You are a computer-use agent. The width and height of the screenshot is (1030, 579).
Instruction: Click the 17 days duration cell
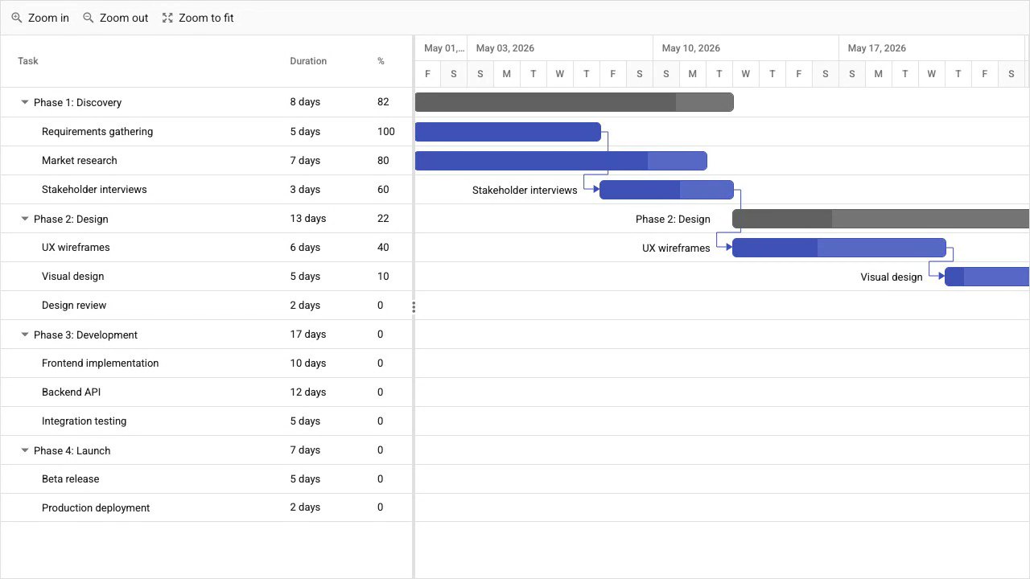tap(325, 335)
